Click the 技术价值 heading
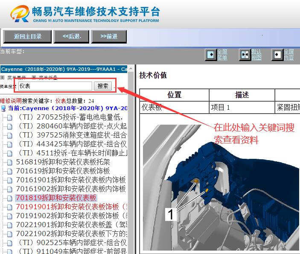300x254 pixels. point(153,75)
